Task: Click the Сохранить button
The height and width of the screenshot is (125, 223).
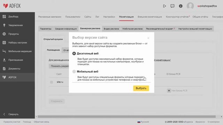Action: [x=56, y=101]
